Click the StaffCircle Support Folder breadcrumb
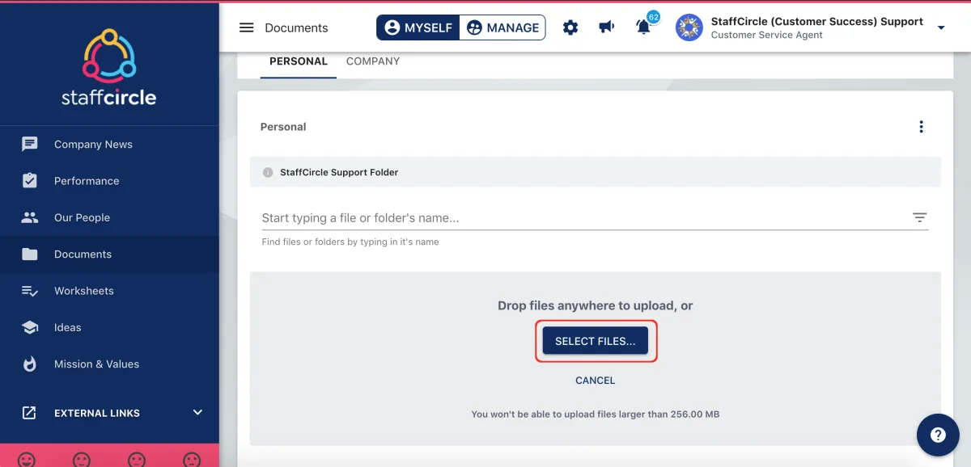The width and height of the screenshot is (971, 467). tap(339, 172)
